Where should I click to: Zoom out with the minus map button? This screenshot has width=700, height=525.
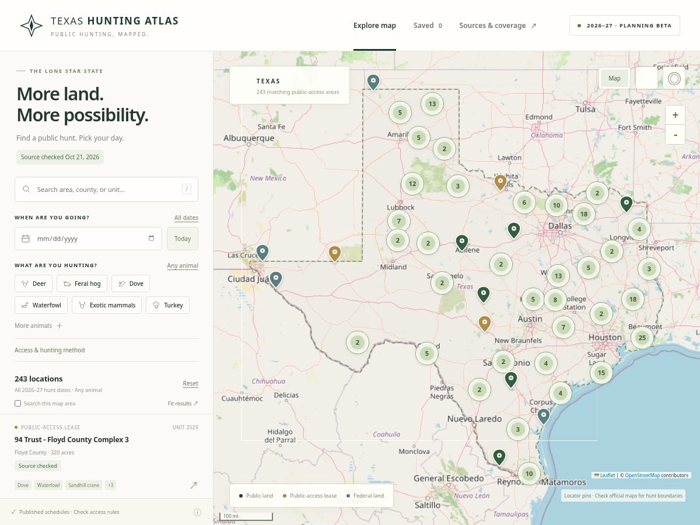675,134
